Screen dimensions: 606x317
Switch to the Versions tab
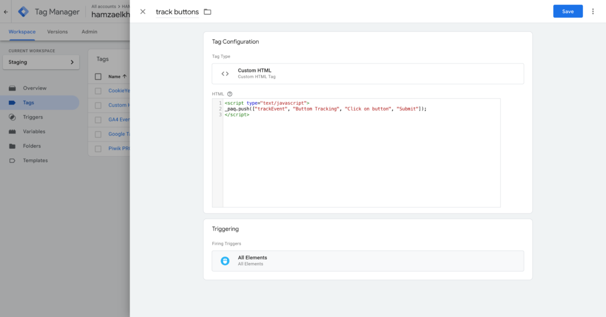click(57, 32)
